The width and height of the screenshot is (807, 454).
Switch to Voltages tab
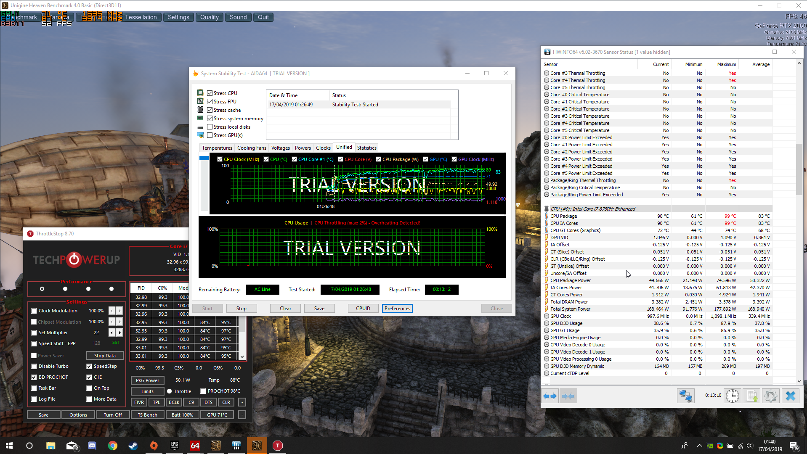281,148
